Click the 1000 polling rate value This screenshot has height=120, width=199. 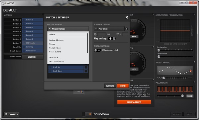(x=189, y=96)
